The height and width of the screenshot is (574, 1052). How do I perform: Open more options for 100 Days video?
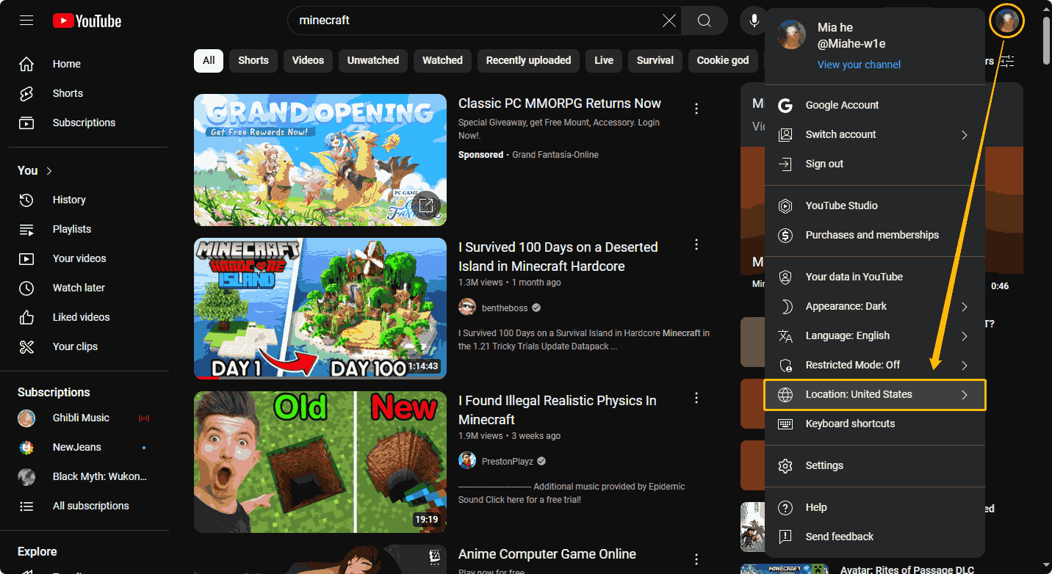(696, 244)
